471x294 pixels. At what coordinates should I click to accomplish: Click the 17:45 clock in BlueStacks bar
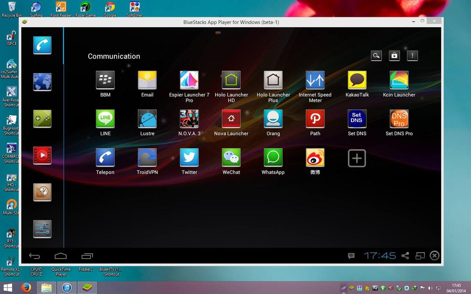380,256
